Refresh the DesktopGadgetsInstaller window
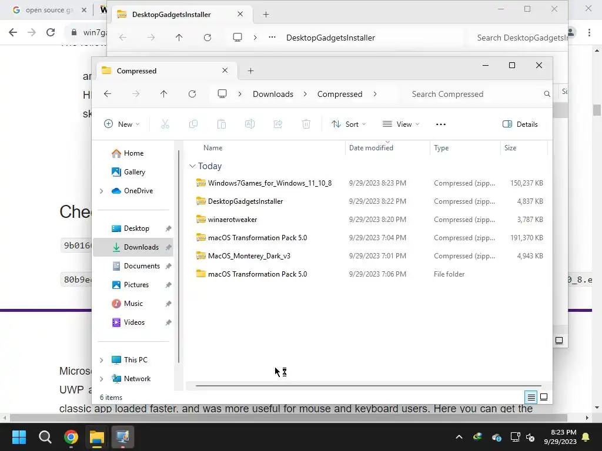602x451 pixels. point(208,37)
